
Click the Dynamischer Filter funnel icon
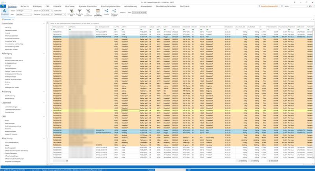click(71, 11)
